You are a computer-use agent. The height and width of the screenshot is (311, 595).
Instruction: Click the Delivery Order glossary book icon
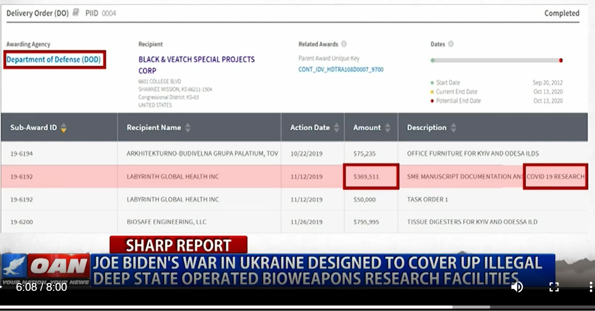76,13
